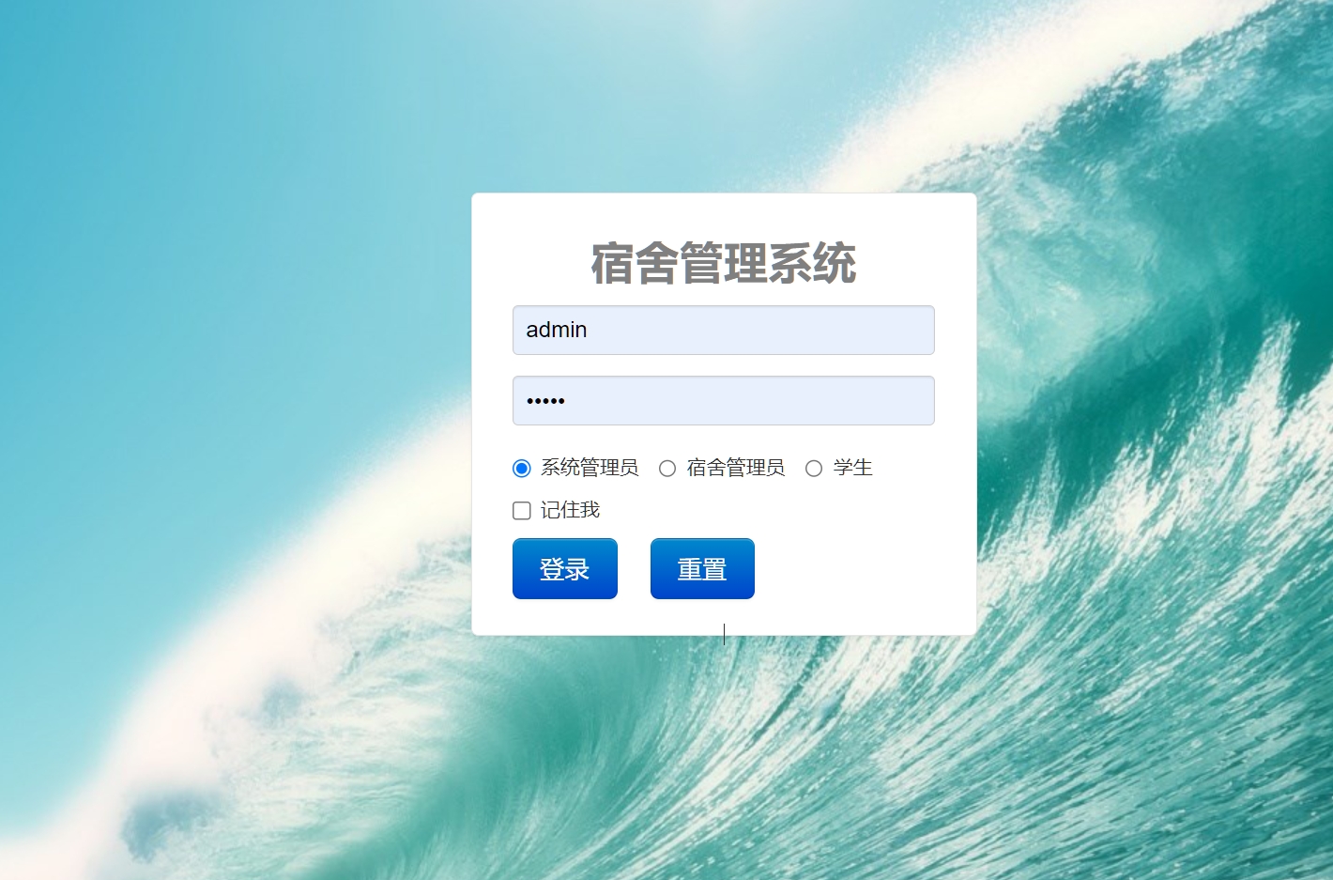Click blank card area right of 重置 button
Screen dimensions: 1333x880
click(x=864, y=568)
